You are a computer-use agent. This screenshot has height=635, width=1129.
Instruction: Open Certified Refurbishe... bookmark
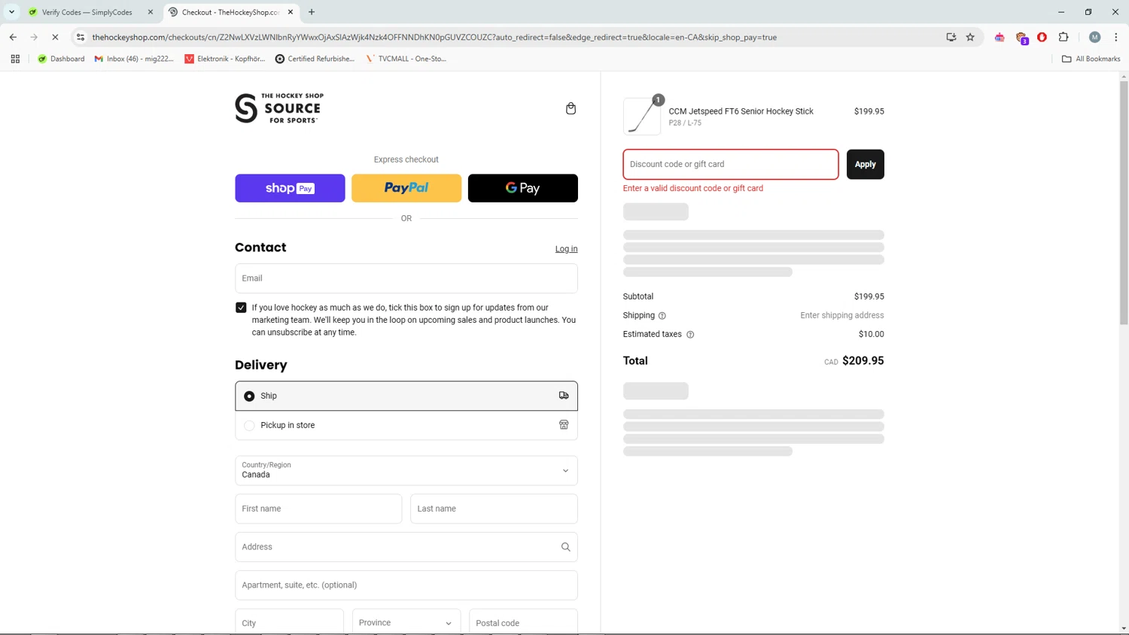coord(315,59)
